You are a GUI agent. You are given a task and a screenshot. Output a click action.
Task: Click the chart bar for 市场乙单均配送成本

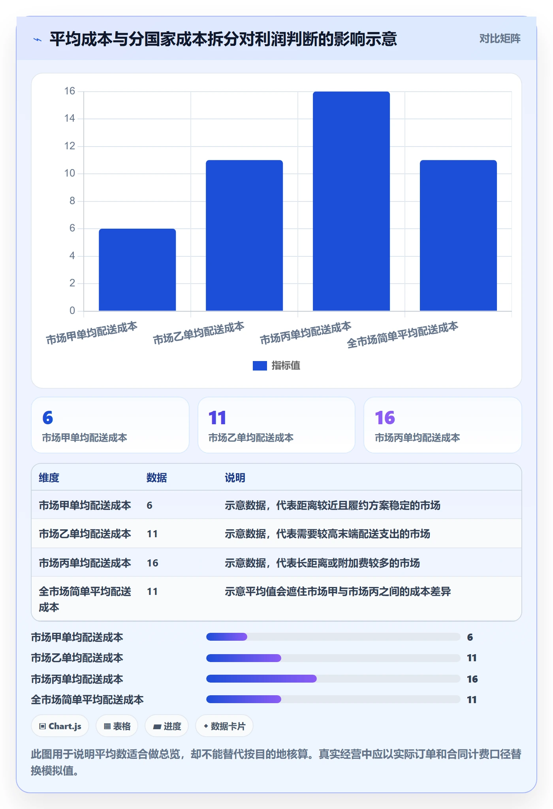click(x=245, y=235)
